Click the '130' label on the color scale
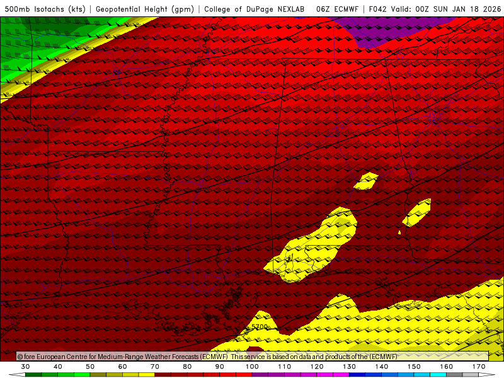 click(349, 367)
